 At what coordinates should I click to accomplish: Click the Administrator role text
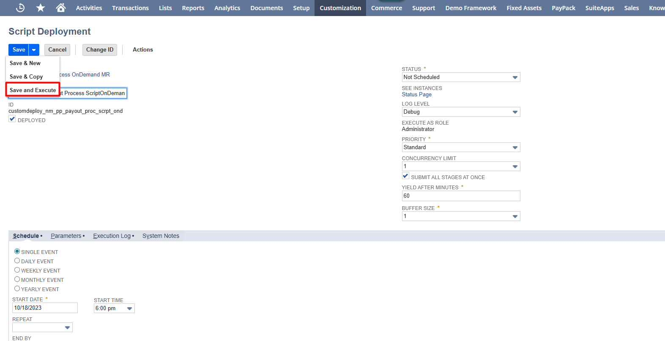pos(418,129)
